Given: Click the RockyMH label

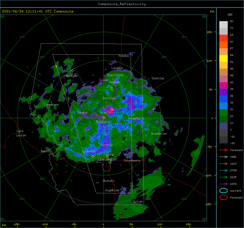Looking at the screenshot, I should pyautogui.click(x=72, y=76).
